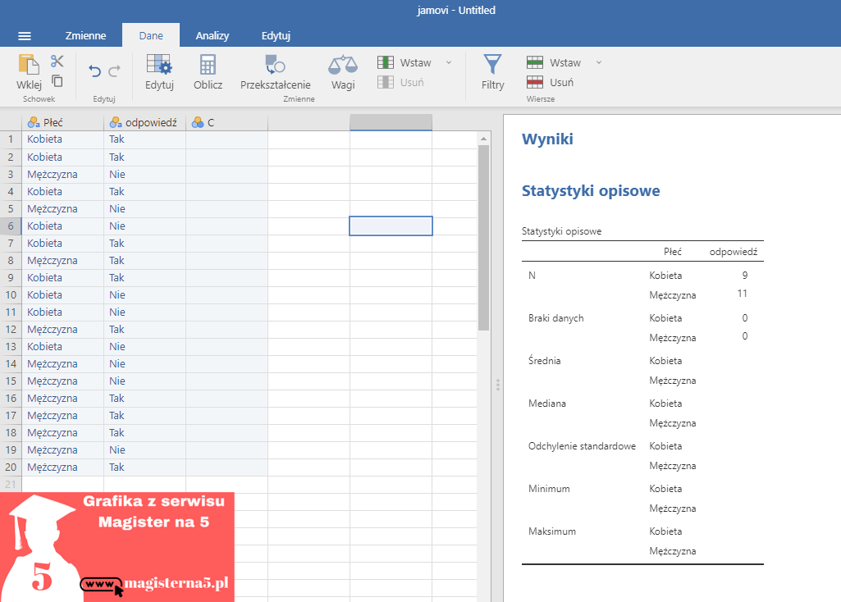This screenshot has height=602, width=841.
Task: Undo the last action with undo arrow
Action: tap(95, 71)
